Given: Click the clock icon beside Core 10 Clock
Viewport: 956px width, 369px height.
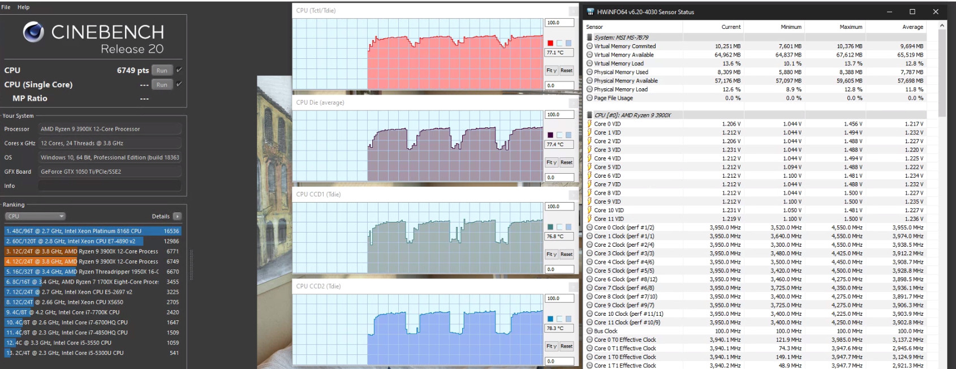Looking at the screenshot, I should pos(589,314).
